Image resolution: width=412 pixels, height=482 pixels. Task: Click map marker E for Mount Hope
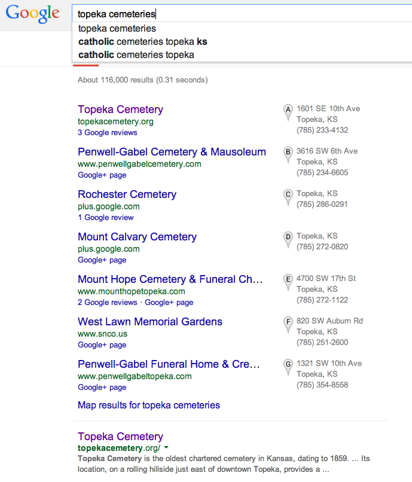pos(288,280)
